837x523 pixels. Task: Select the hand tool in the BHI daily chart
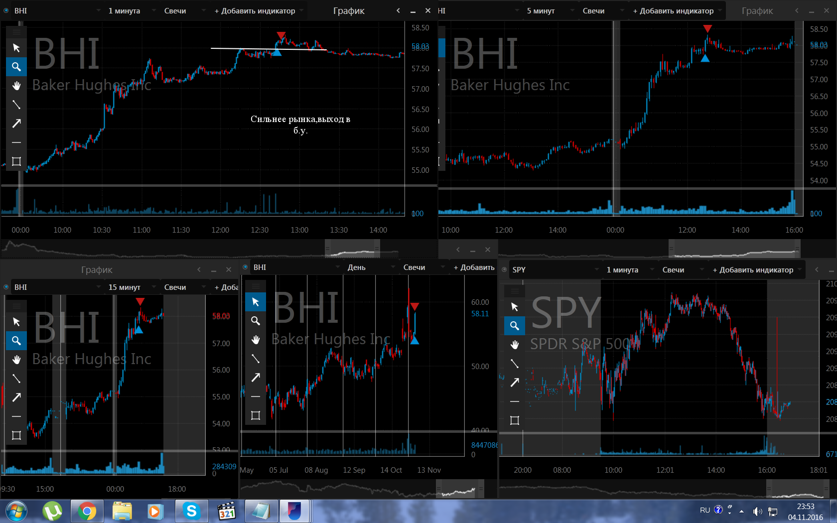(256, 340)
